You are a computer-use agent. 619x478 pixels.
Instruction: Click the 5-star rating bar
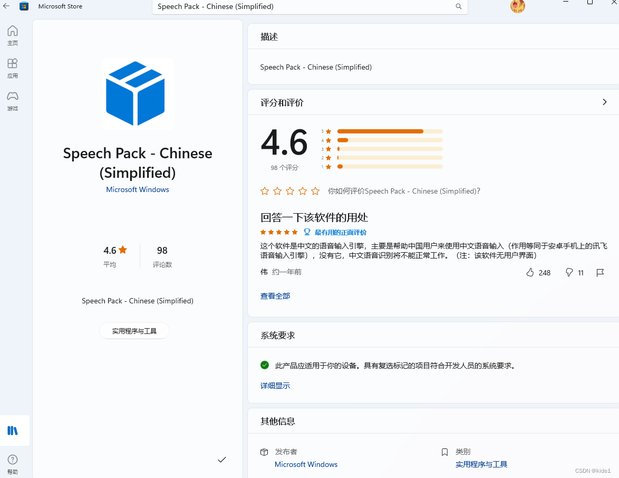coord(390,131)
